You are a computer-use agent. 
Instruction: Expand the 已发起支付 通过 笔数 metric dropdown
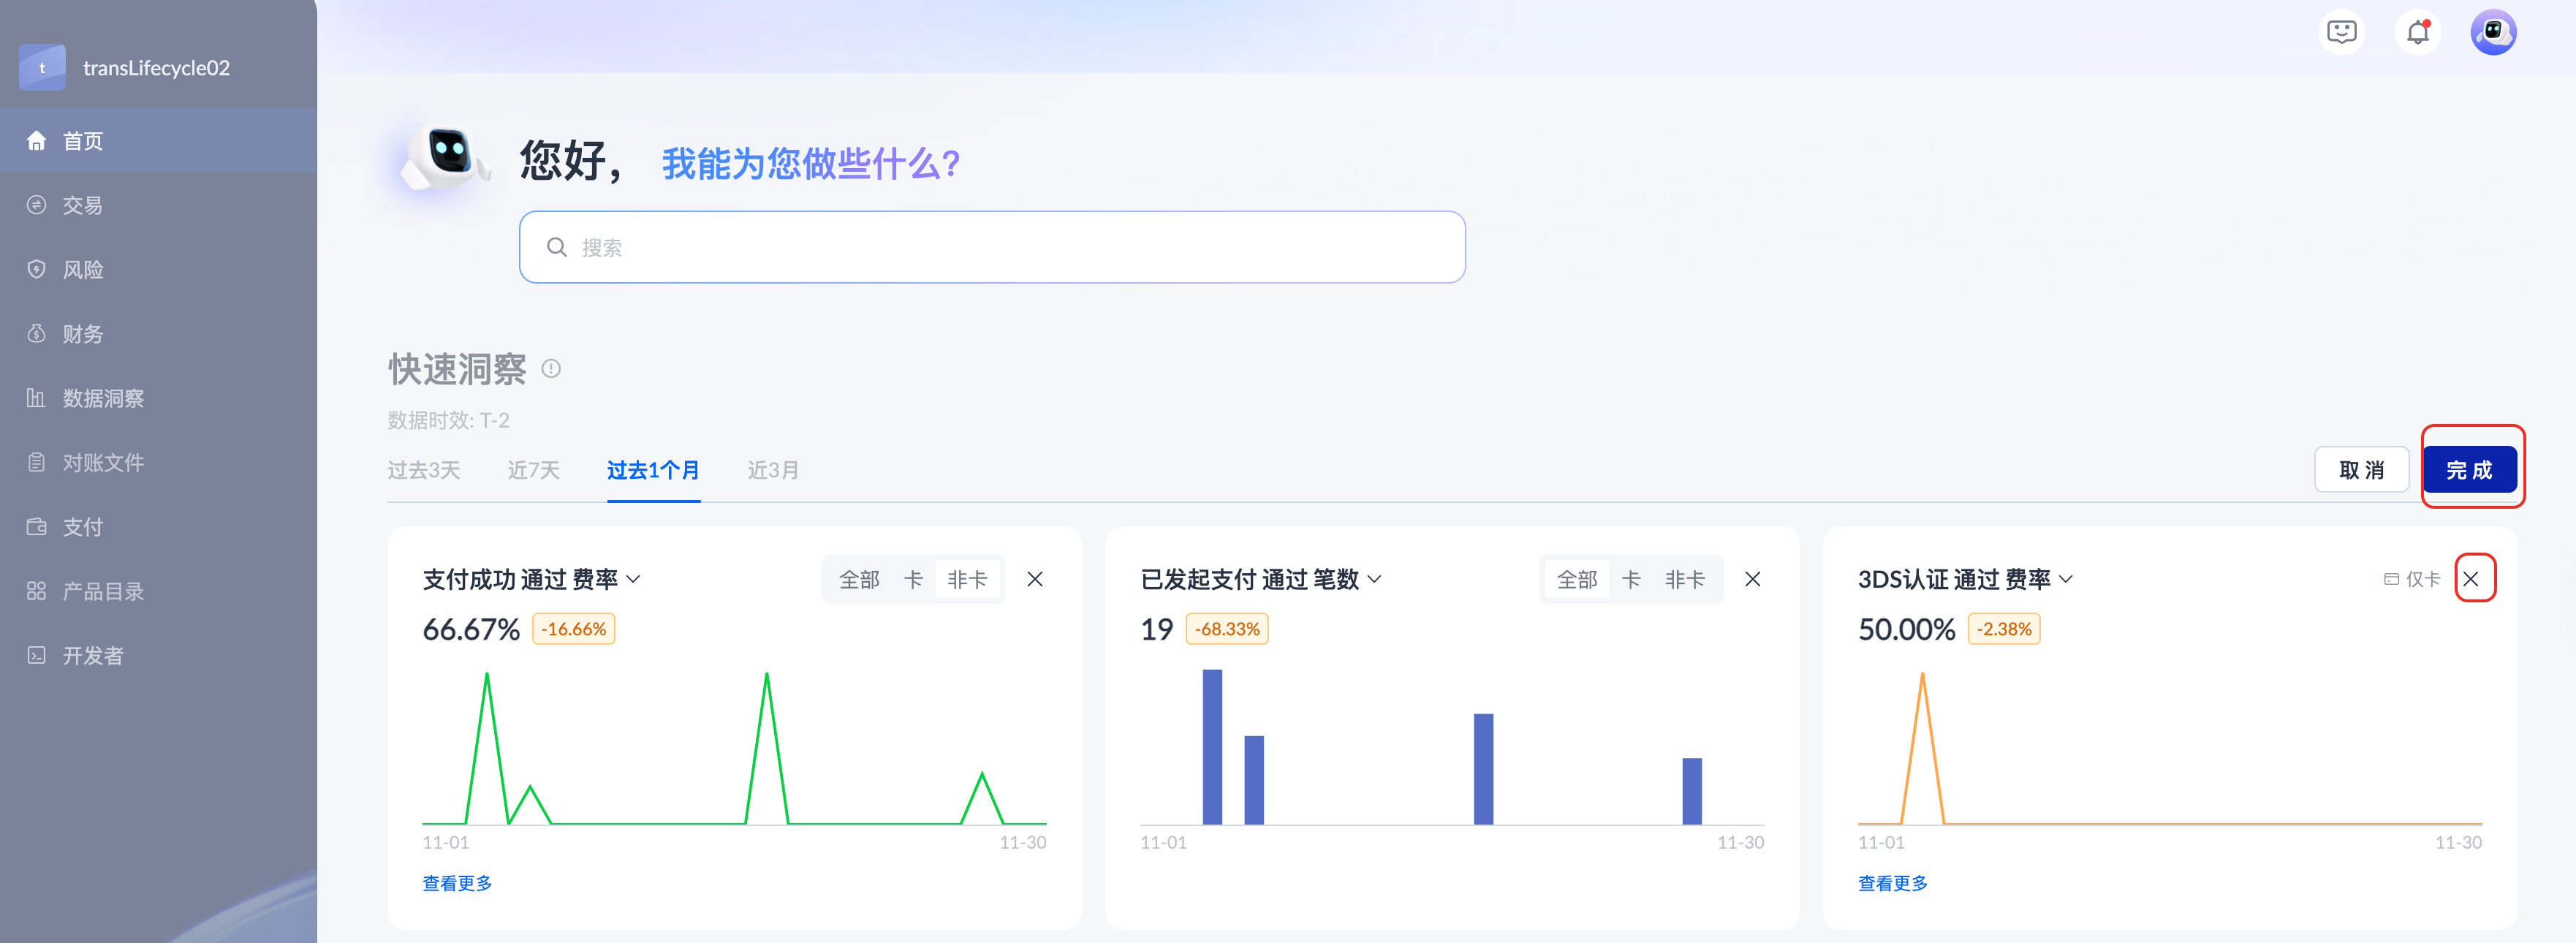coord(1375,579)
